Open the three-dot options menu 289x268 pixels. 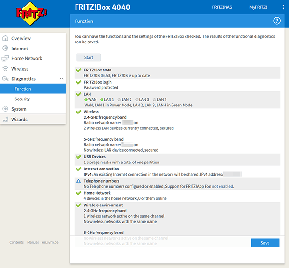tap(283, 7)
